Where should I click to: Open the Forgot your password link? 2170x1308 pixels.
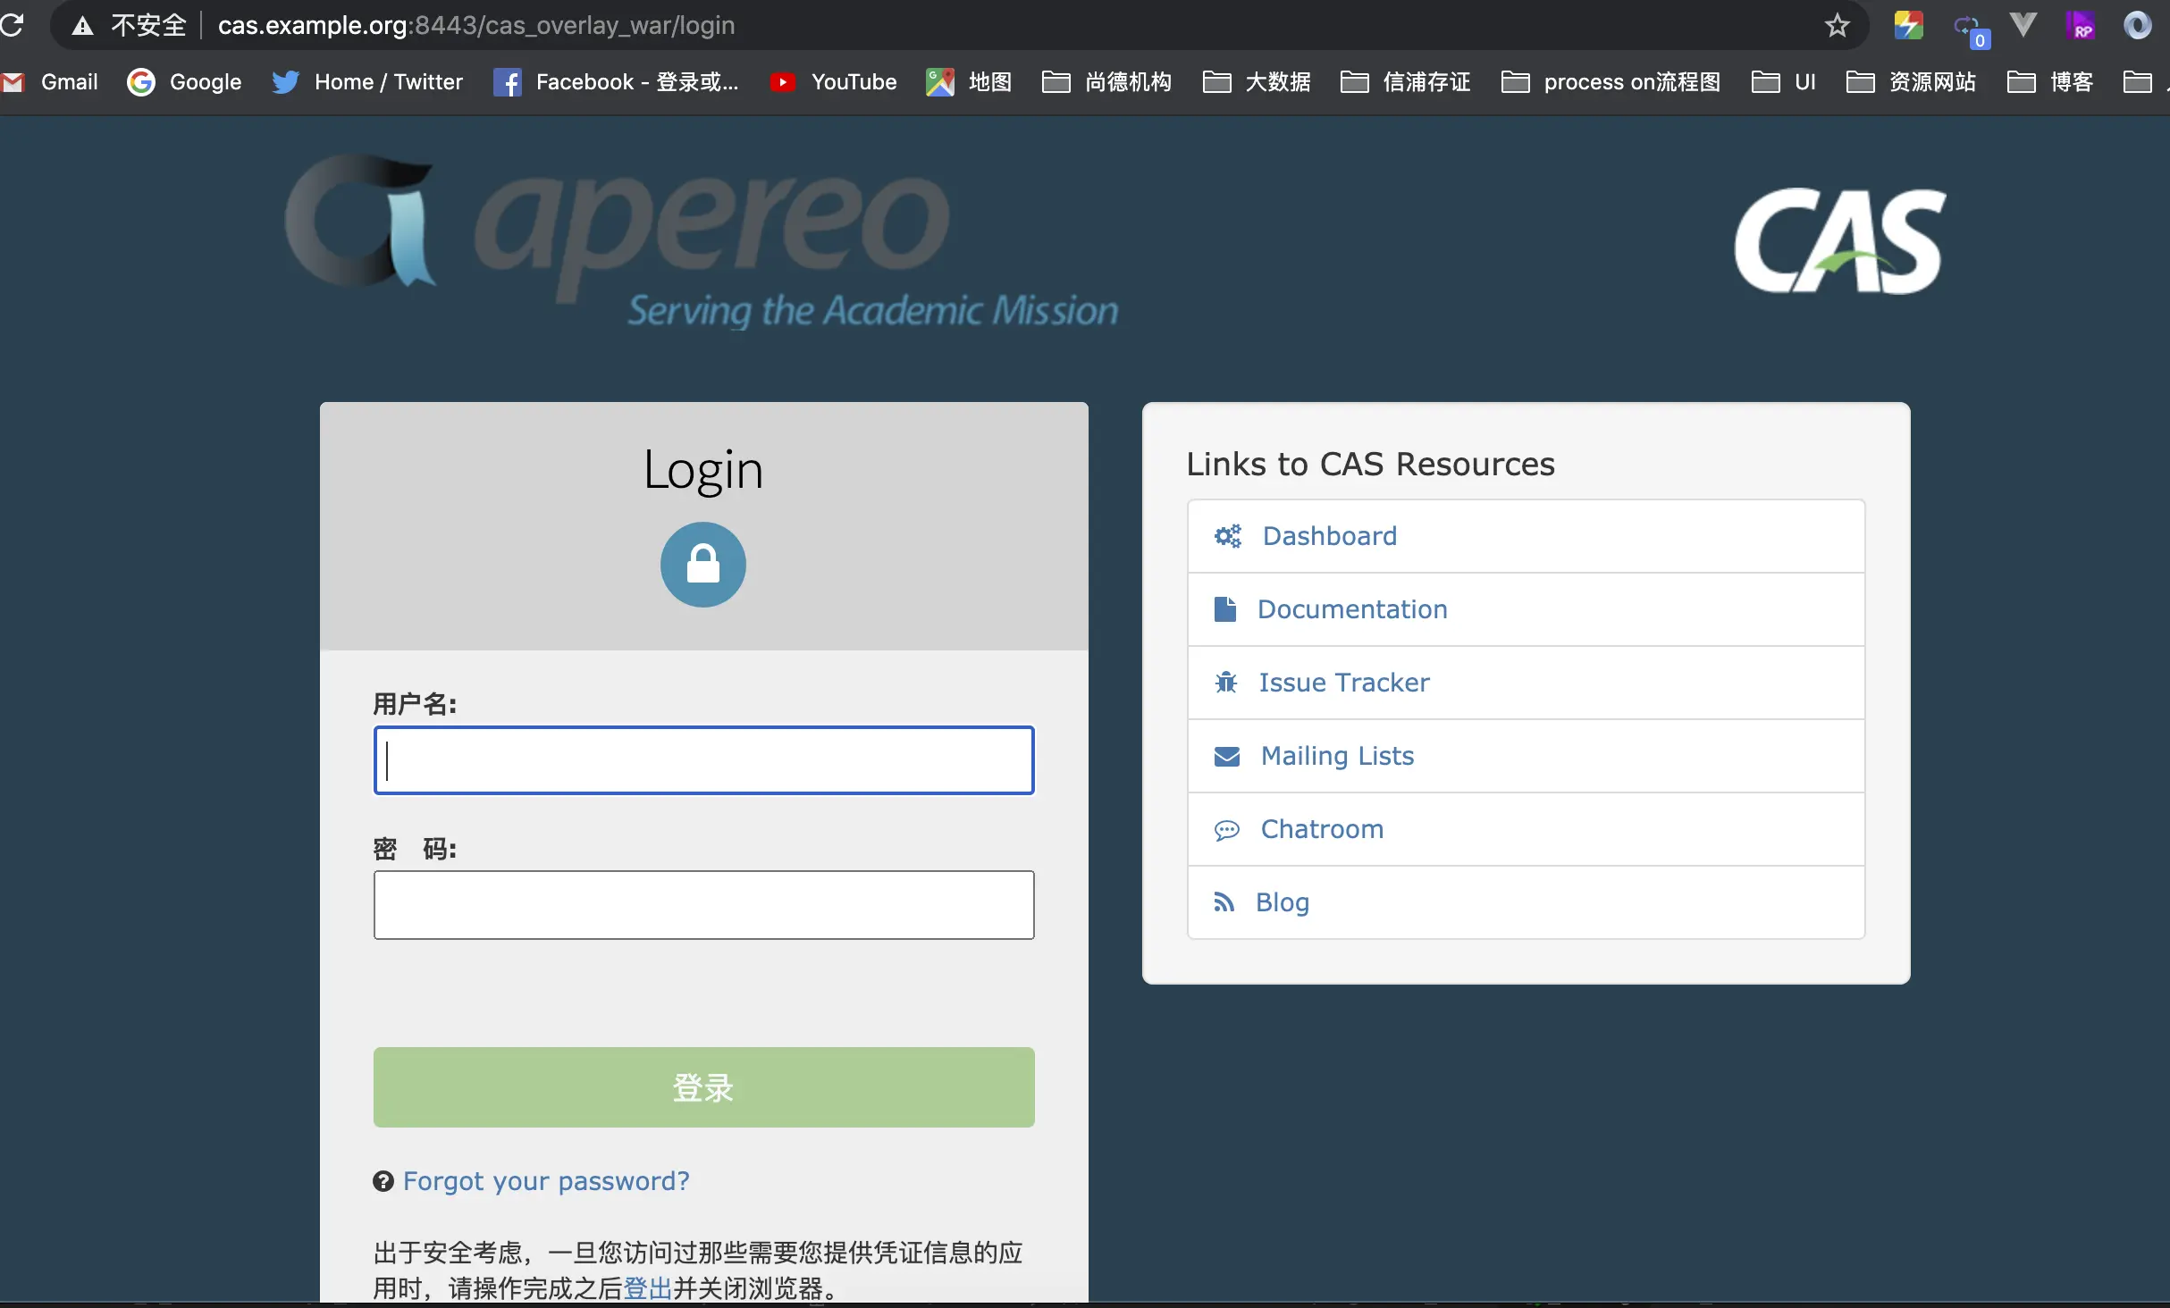546,1181
